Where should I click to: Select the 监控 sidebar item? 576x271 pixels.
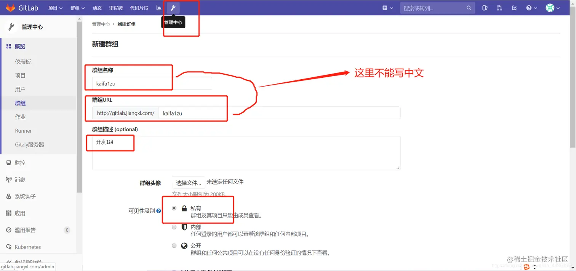pos(20,162)
